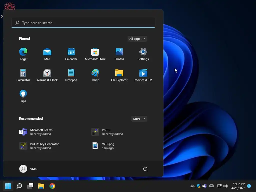Expand the All apps list

click(x=137, y=39)
